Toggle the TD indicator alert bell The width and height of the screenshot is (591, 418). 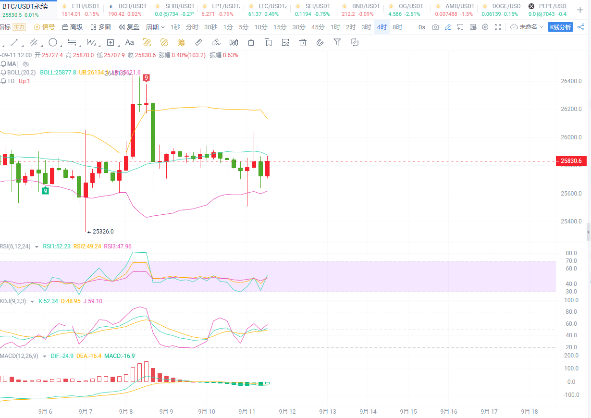[x=3, y=81]
